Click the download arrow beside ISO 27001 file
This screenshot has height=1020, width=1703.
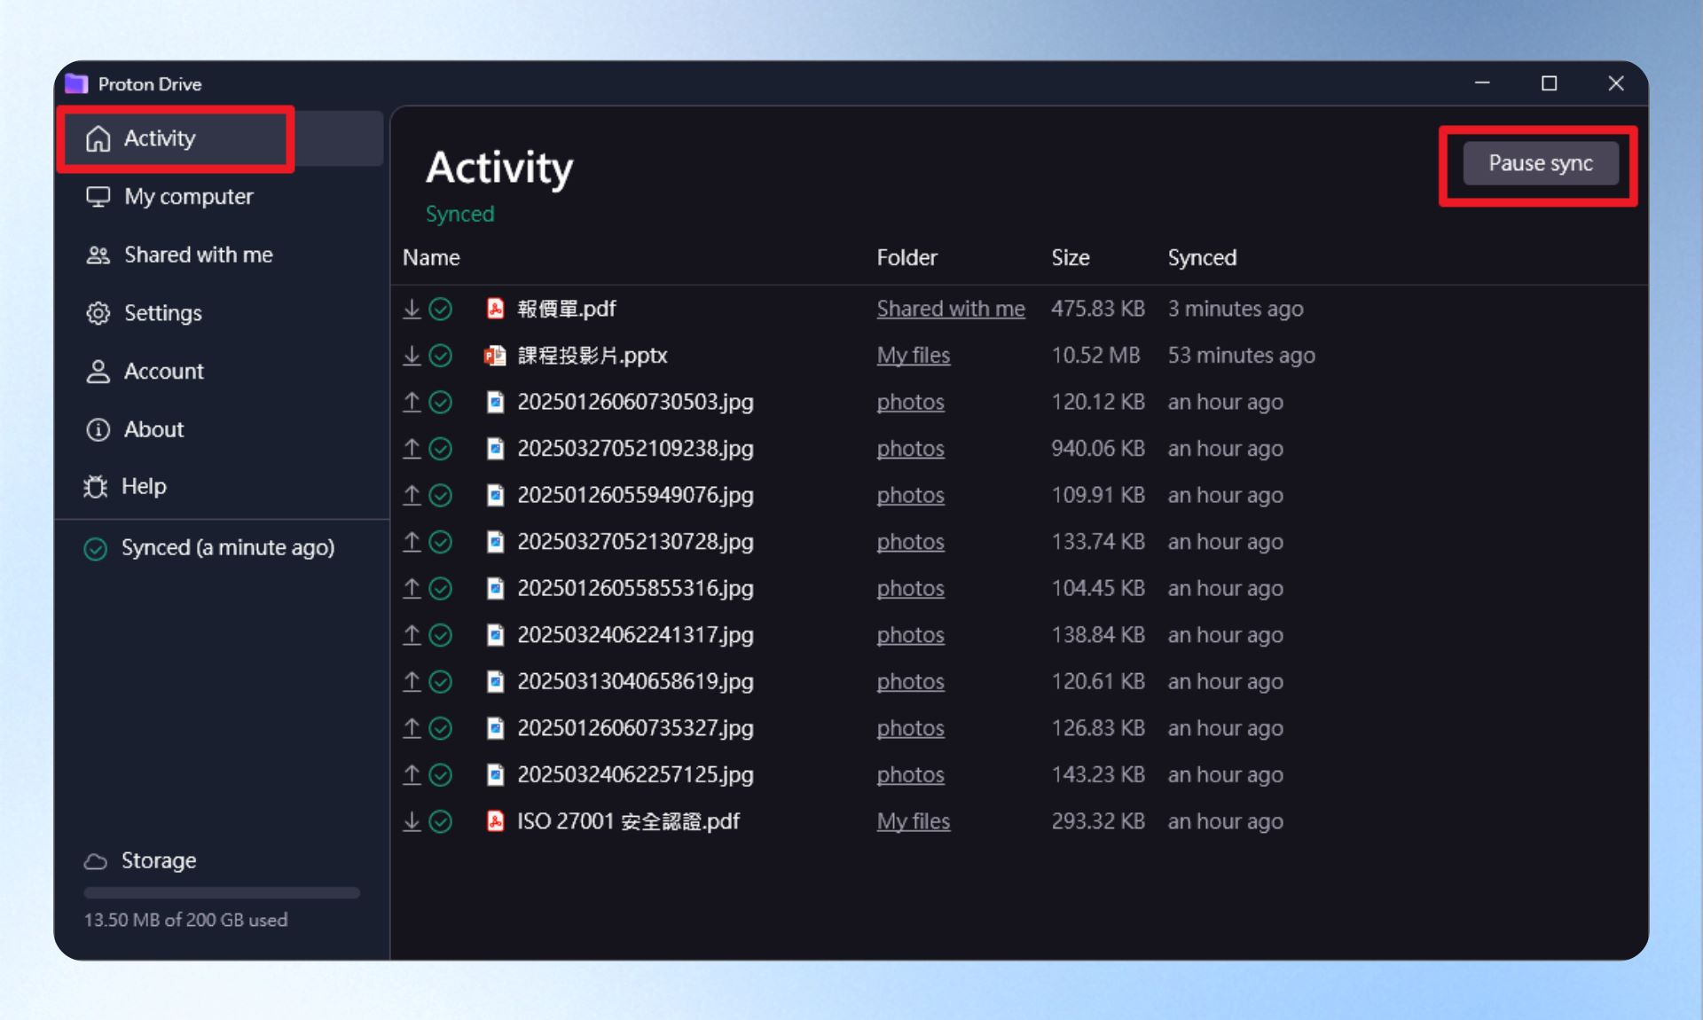tap(412, 821)
